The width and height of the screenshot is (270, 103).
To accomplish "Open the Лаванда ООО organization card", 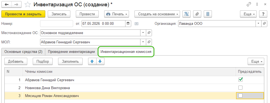I will tap(264, 23).
